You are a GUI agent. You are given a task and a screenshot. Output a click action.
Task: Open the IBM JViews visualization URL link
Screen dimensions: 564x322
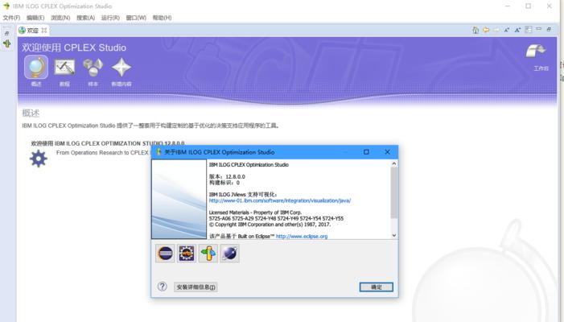click(280, 200)
